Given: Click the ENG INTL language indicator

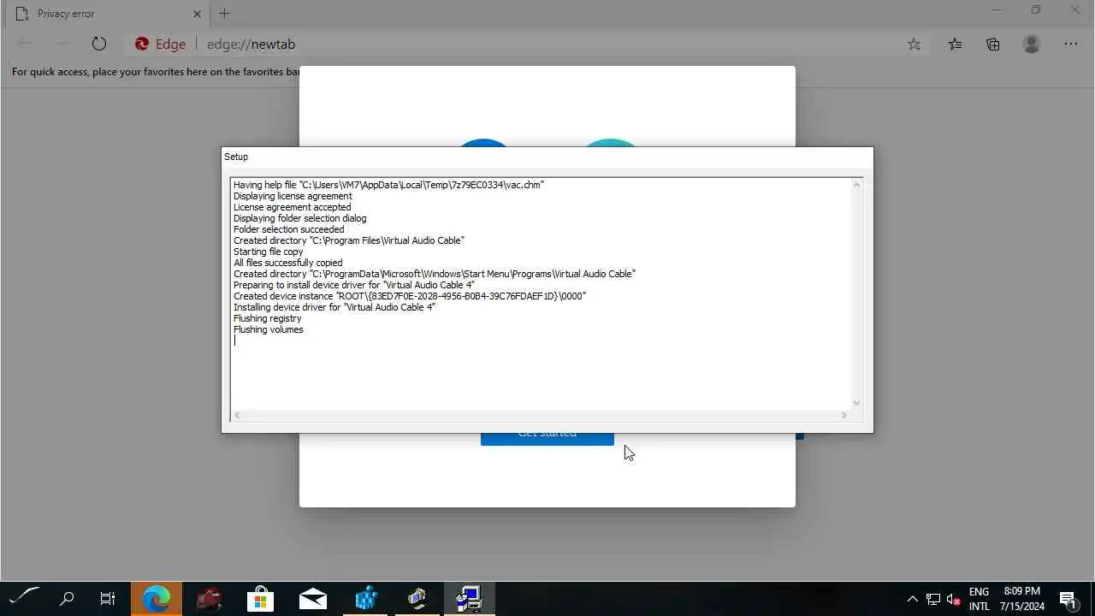Looking at the screenshot, I should pyautogui.click(x=980, y=599).
